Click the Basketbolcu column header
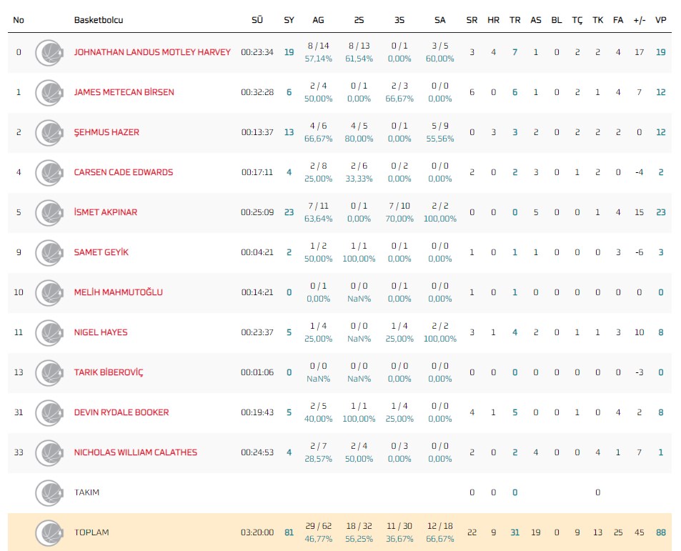 click(99, 20)
